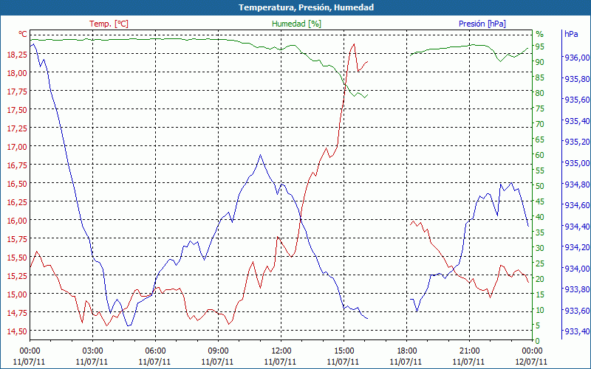
Task: Click the 15:00 time axis label
Action: tap(344, 351)
